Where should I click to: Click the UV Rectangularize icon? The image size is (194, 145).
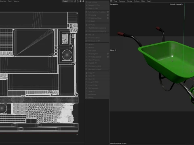click(86, 57)
